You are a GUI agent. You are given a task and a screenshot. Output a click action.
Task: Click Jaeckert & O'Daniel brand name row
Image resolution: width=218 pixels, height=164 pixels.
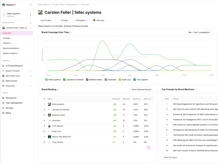[x=60, y=110]
